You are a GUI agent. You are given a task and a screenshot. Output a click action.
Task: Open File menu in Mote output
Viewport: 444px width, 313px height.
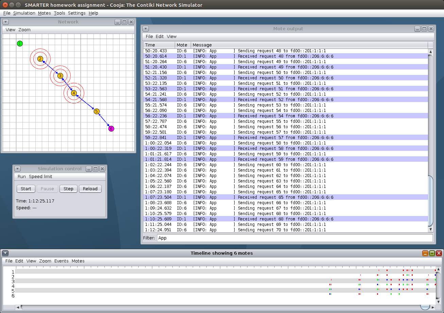click(149, 37)
